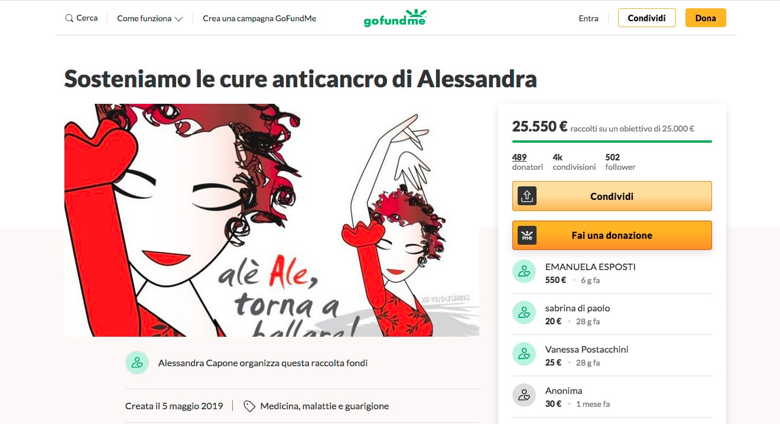
Task: Click the green fundraising progress bar
Action: pyautogui.click(x=612, y=142)
